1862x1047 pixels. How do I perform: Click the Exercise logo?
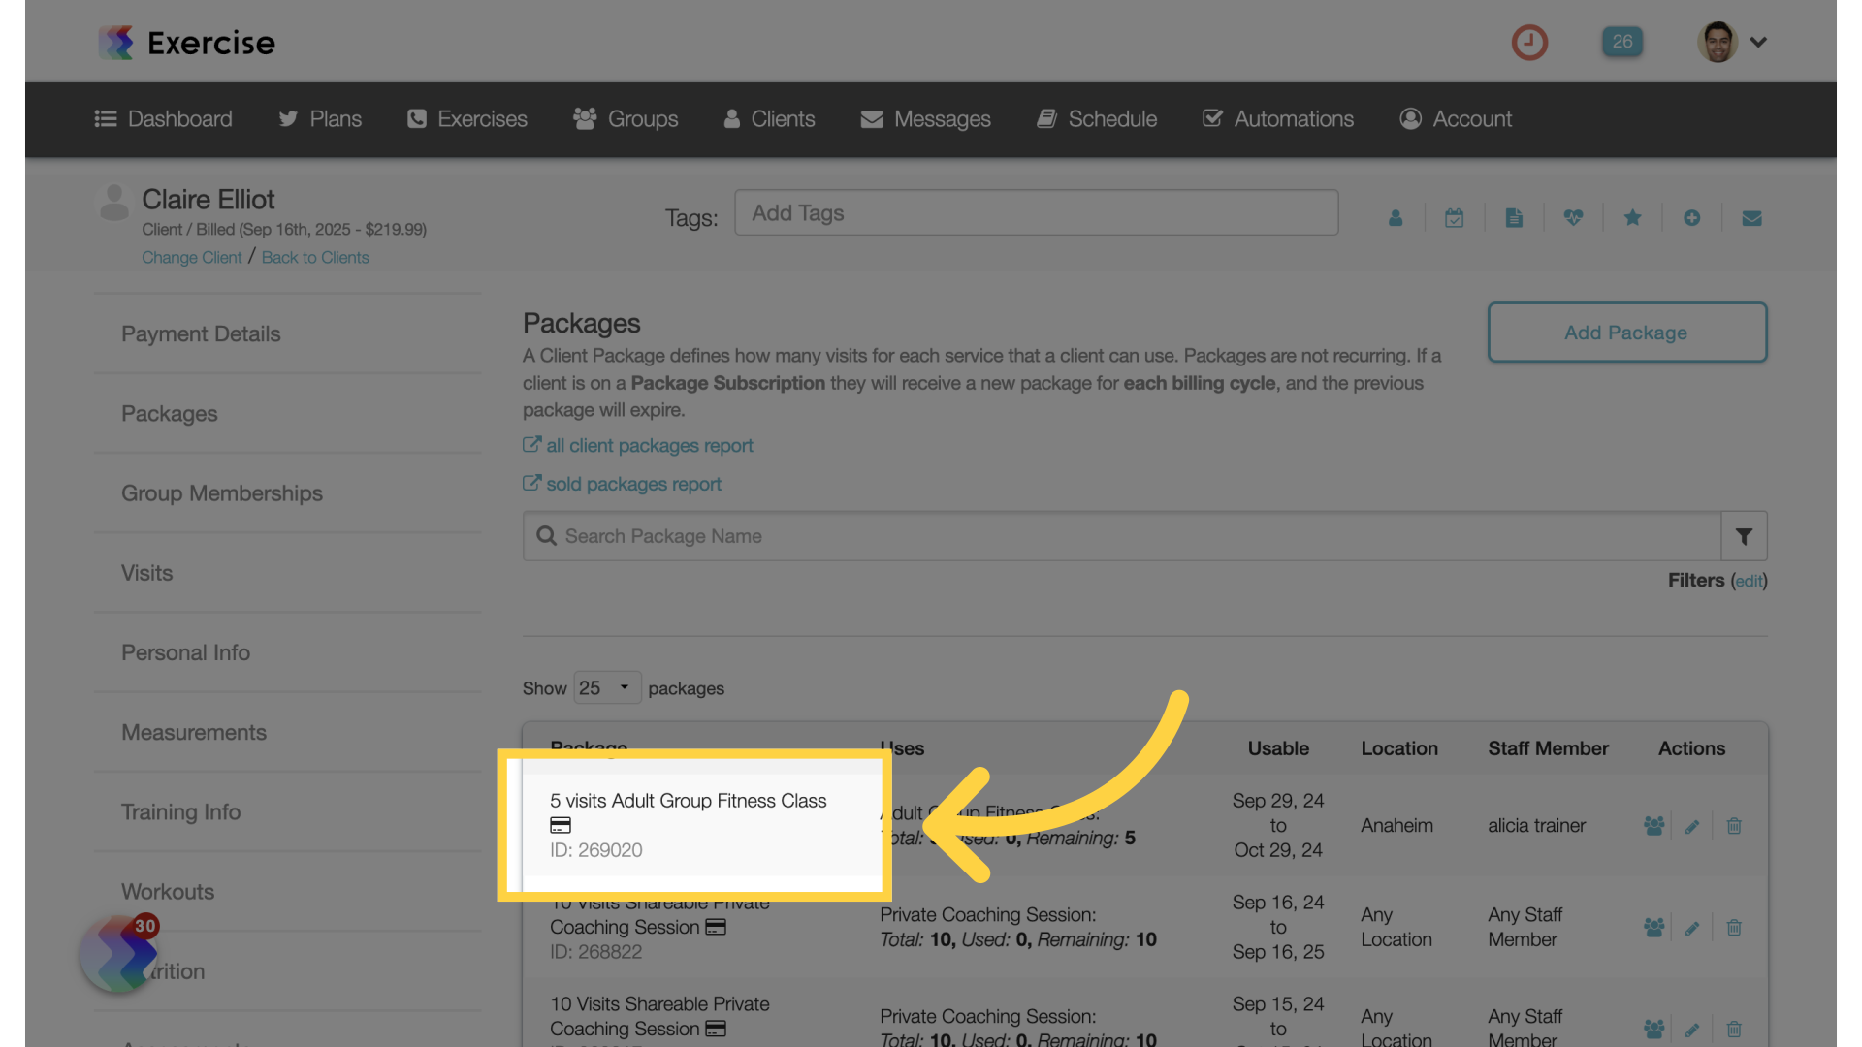[186, 43]
